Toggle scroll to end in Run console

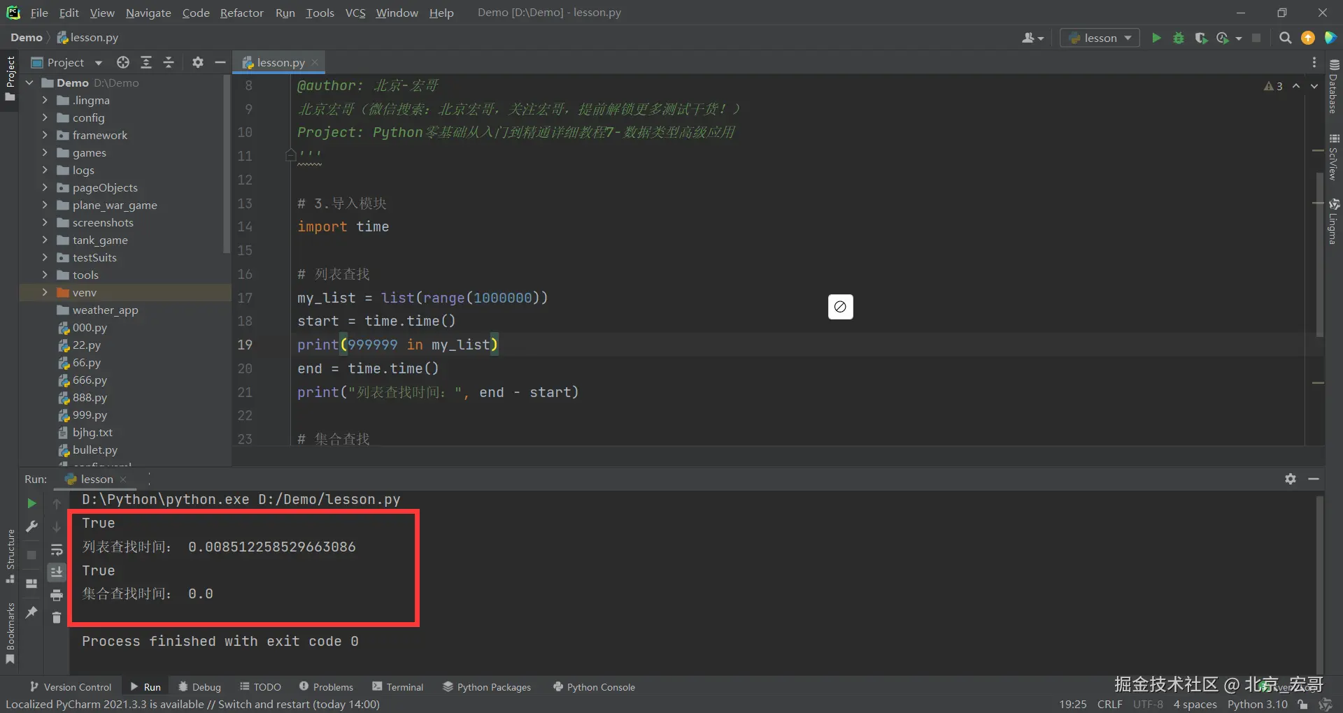click(57, 572)
